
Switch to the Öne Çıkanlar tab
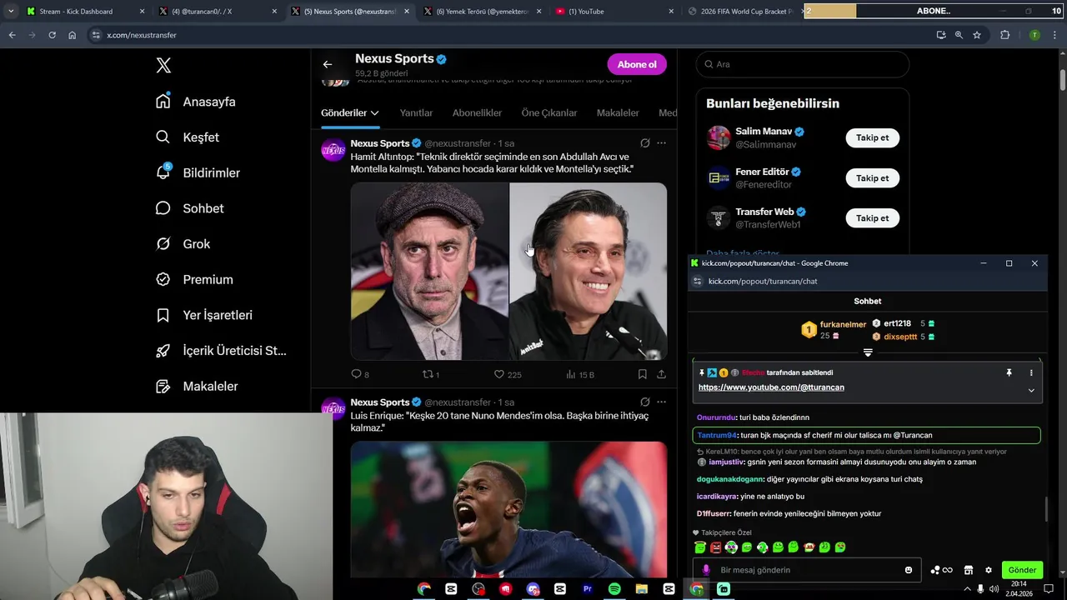(x=549, y=112)
